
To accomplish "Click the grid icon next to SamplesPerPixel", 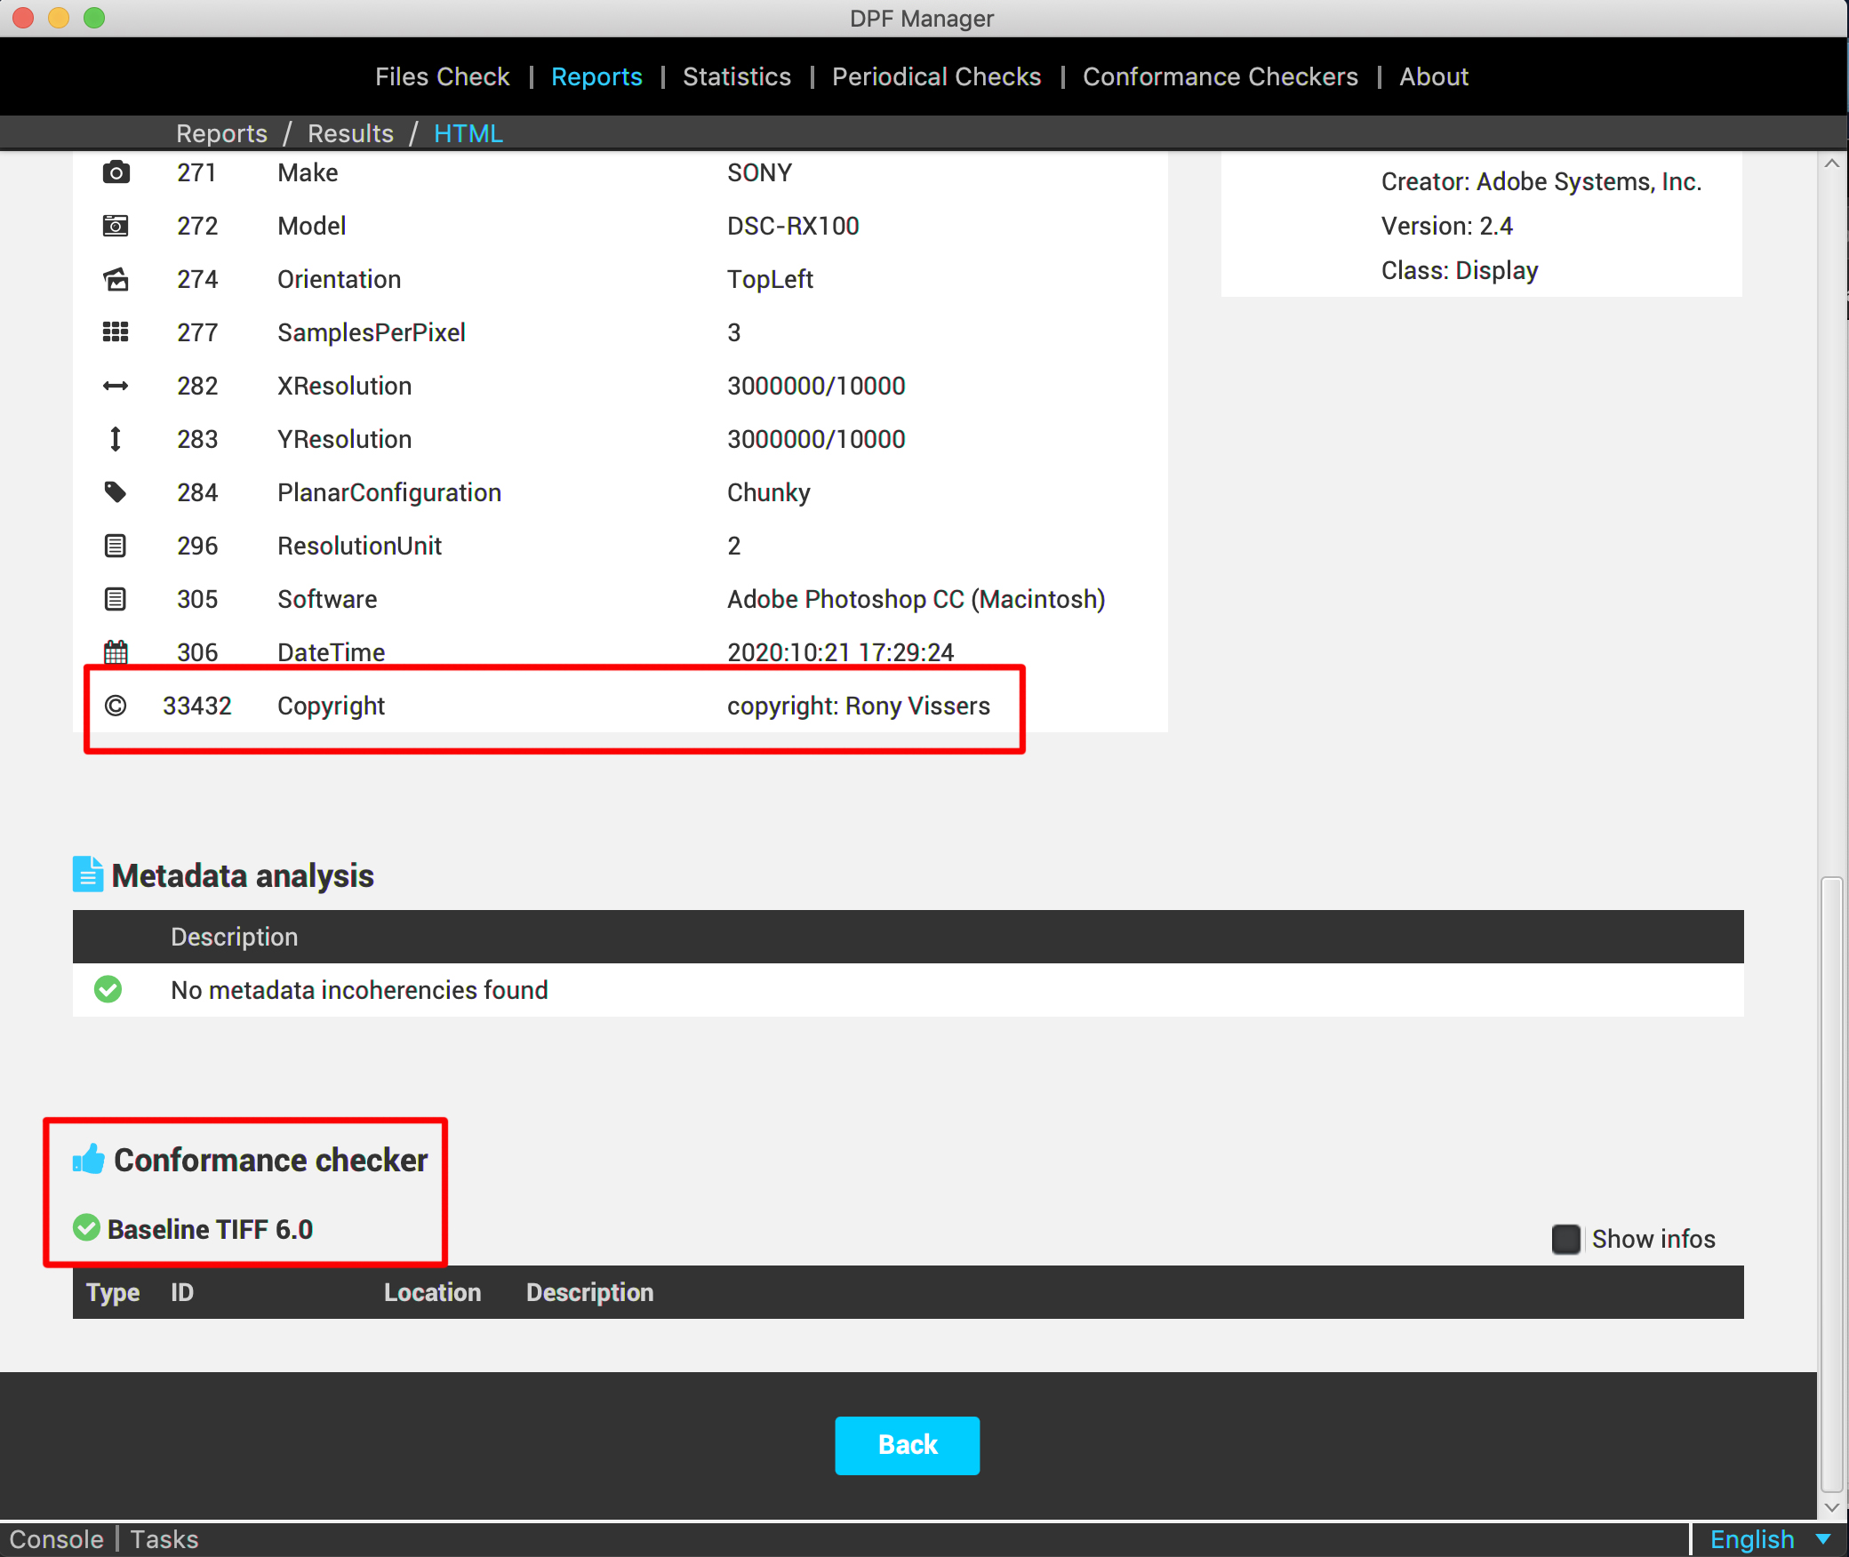I will pos(116,332).
